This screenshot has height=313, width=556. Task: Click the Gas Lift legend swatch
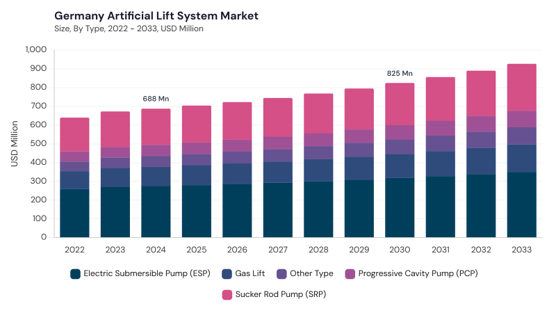[x=227, y=274]
